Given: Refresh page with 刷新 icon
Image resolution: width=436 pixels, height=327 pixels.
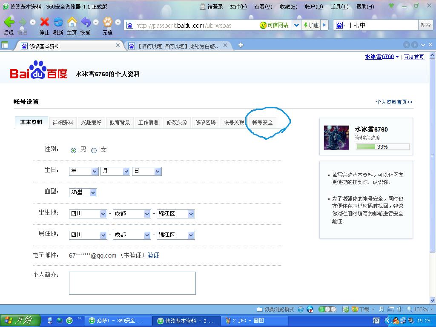Looking at the screenshot, I should (x=58, y=22).
